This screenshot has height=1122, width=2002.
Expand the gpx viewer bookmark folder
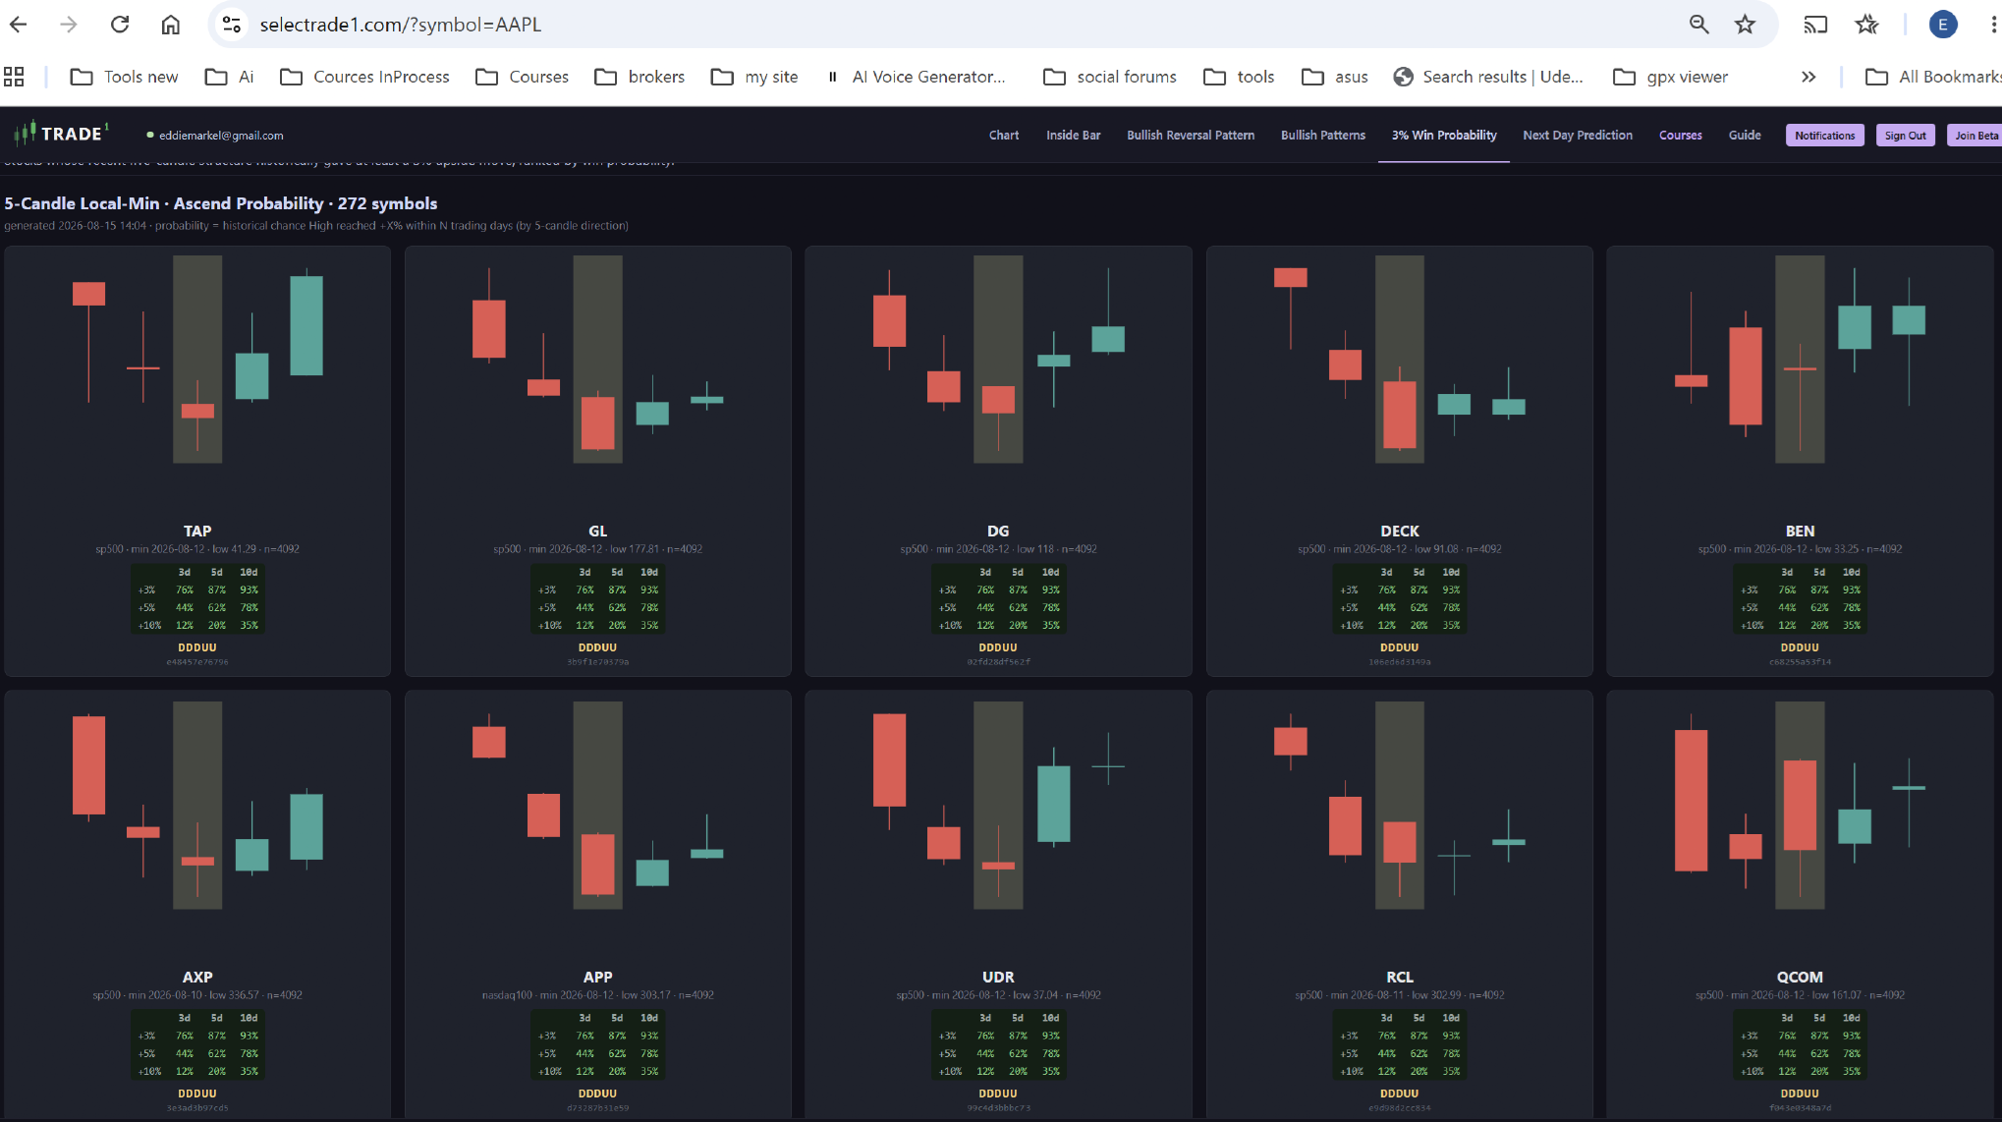(1671, 77)
